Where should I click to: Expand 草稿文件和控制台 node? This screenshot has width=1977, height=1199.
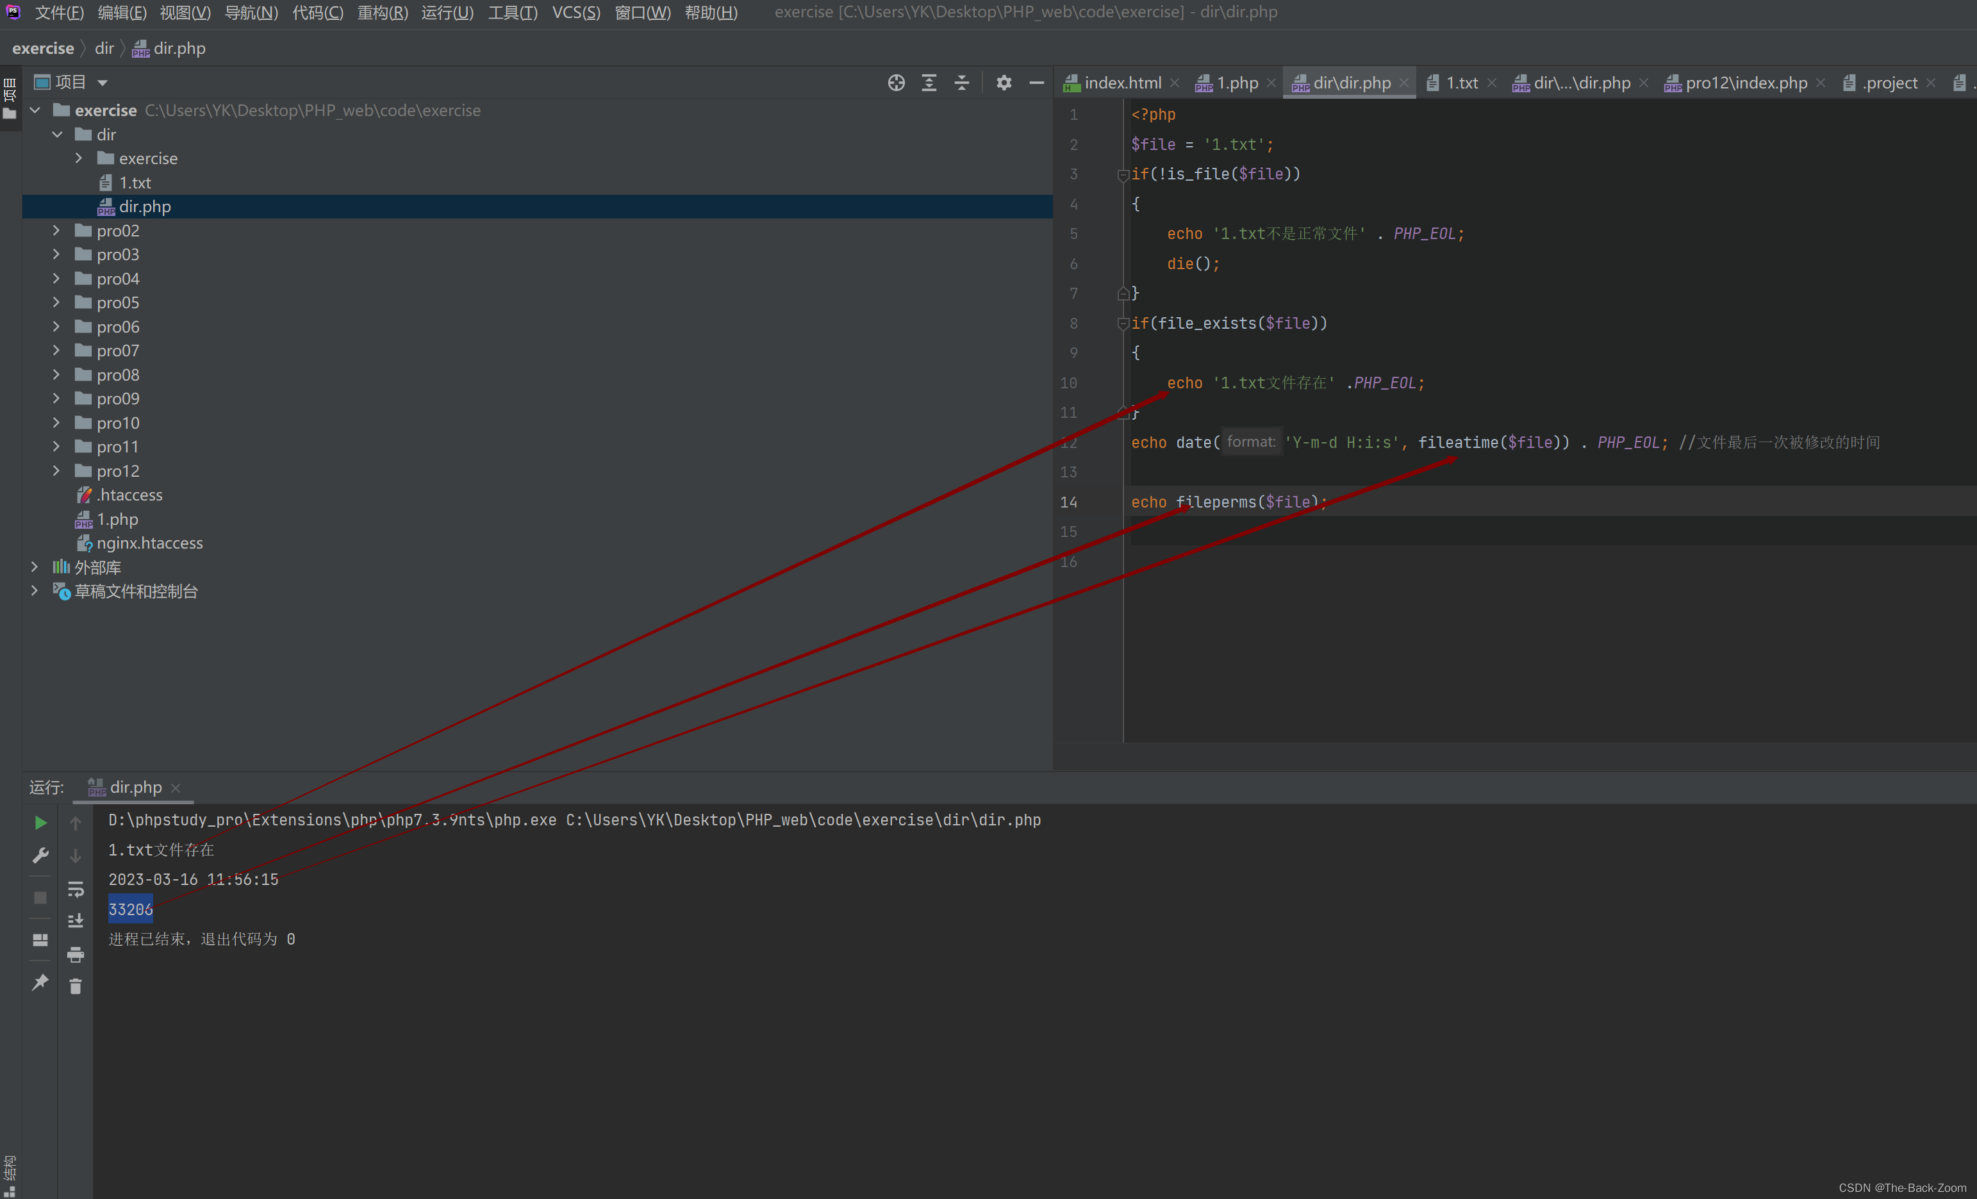point(35,591)
